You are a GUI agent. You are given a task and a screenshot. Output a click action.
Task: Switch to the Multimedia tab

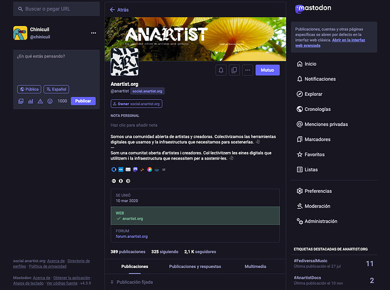[x=255, y=266]
